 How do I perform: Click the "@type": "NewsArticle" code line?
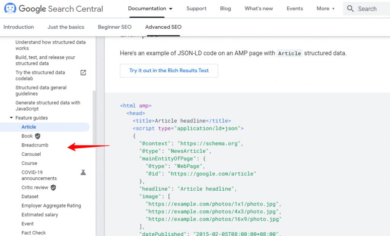click(175, 151)
